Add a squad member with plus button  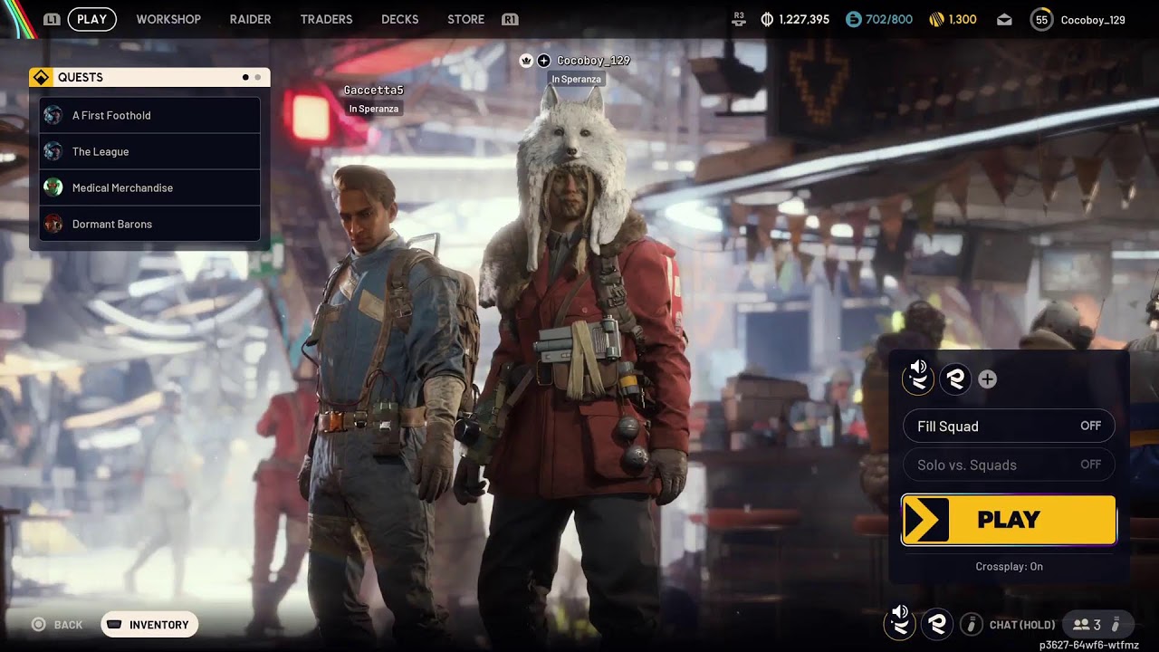click(987, 379)
